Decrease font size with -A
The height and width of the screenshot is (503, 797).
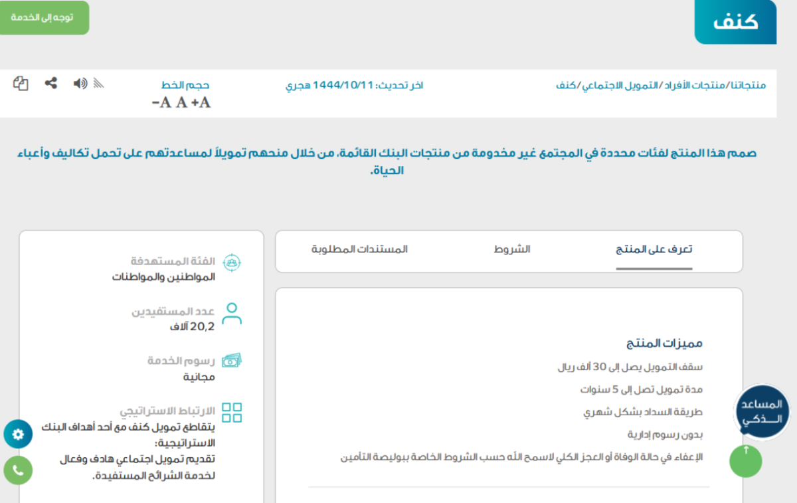click(161, 102)
